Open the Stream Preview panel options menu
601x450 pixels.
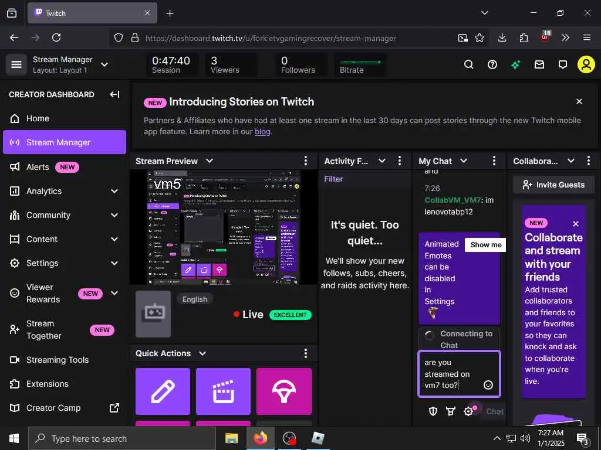point(305,161)
